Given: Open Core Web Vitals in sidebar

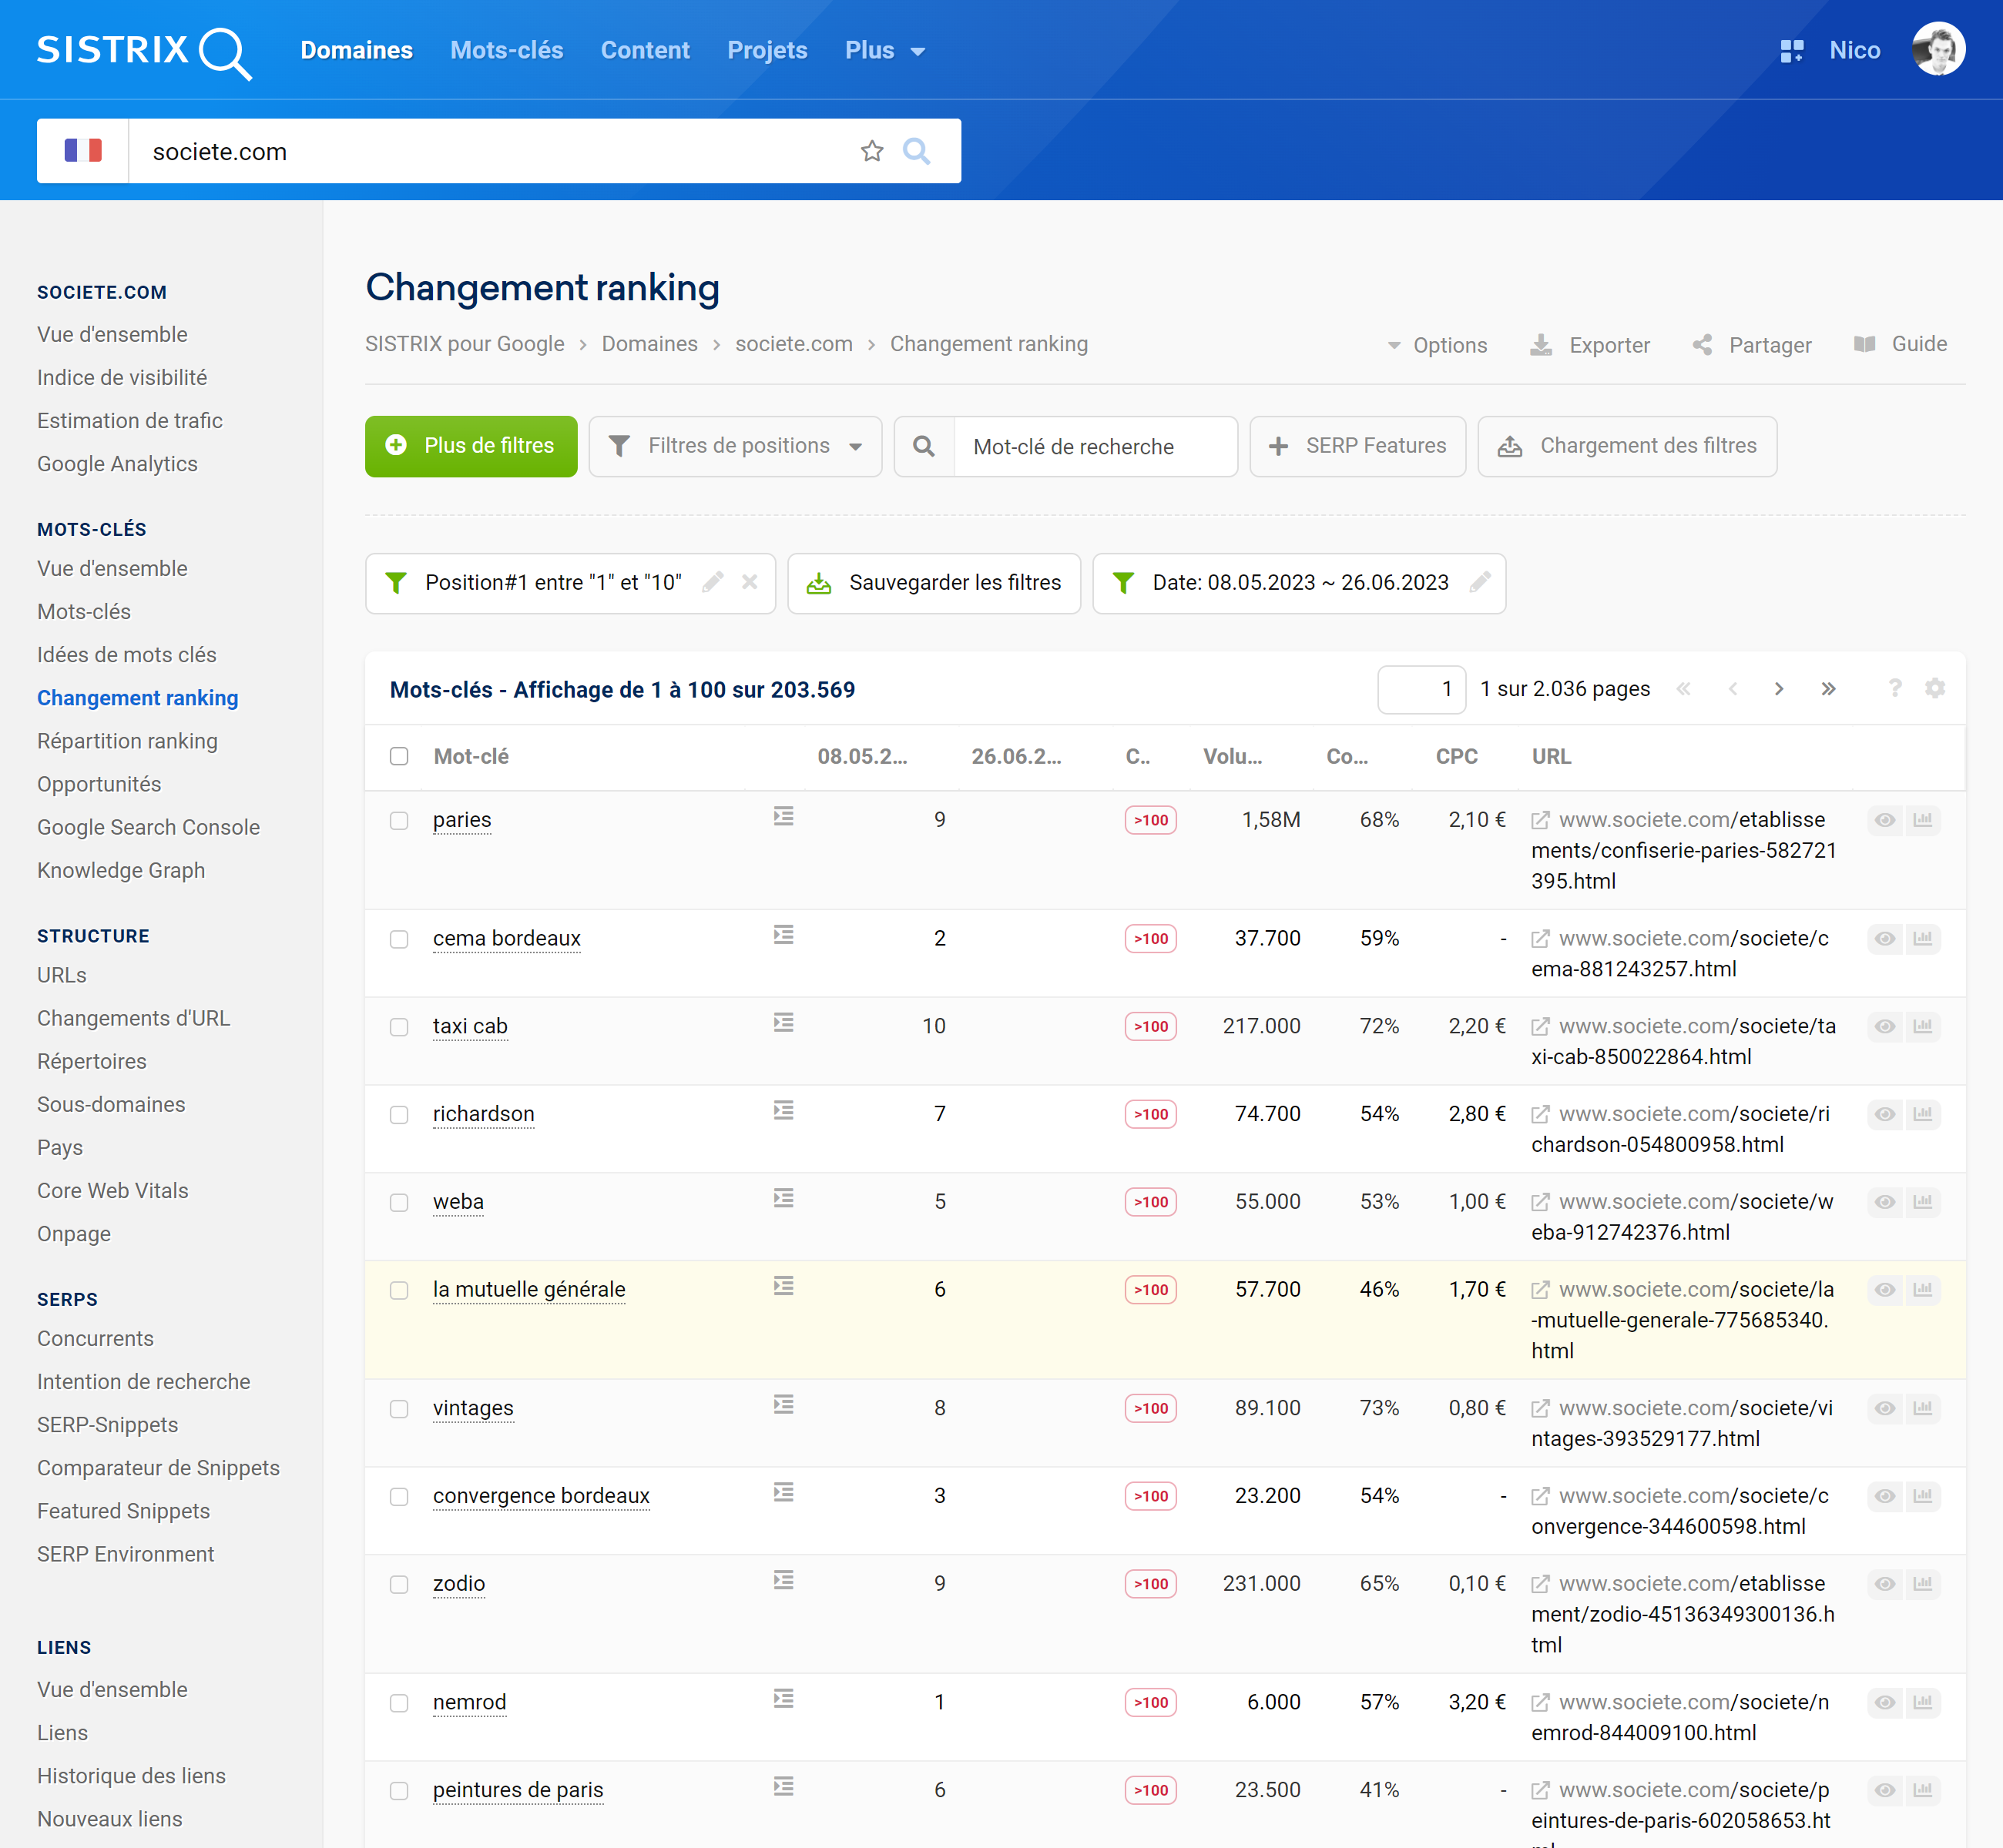Looking at the screenshot, I should (112, 1190).
